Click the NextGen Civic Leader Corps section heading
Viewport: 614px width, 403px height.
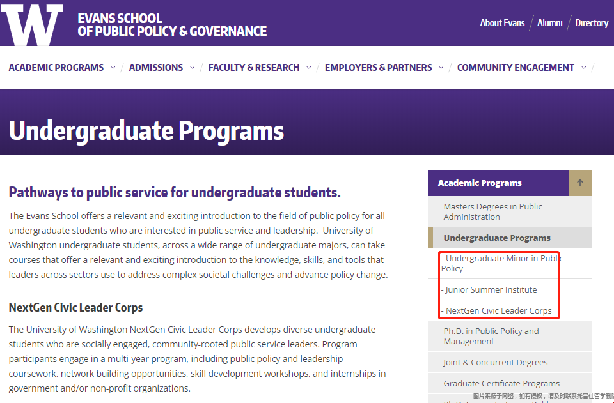click(75, 308)
